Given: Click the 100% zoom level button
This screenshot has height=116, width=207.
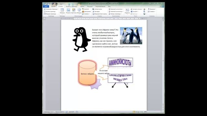Looking at the screenshot, I should [145, 112].
